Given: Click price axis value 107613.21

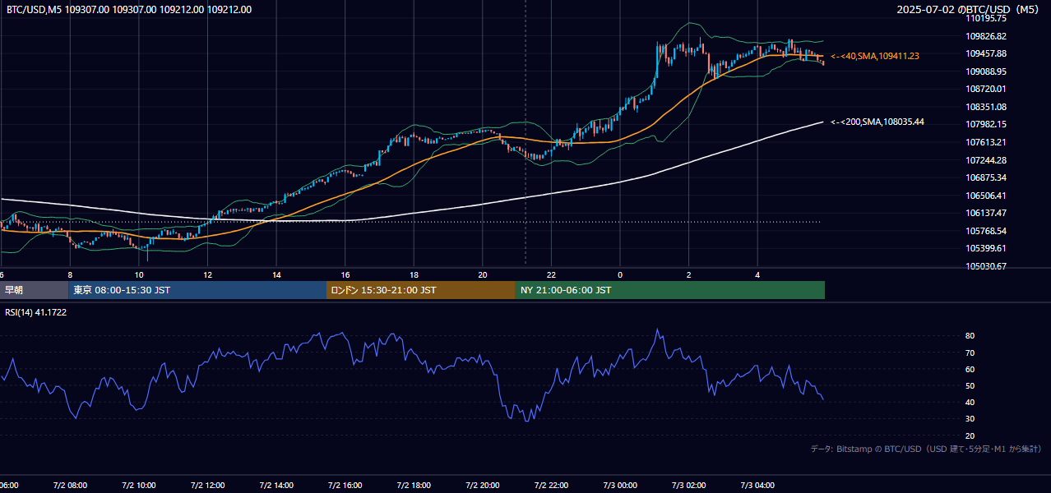Looking at the screenshot, I should pyautogui.click(x=987, y=142).
